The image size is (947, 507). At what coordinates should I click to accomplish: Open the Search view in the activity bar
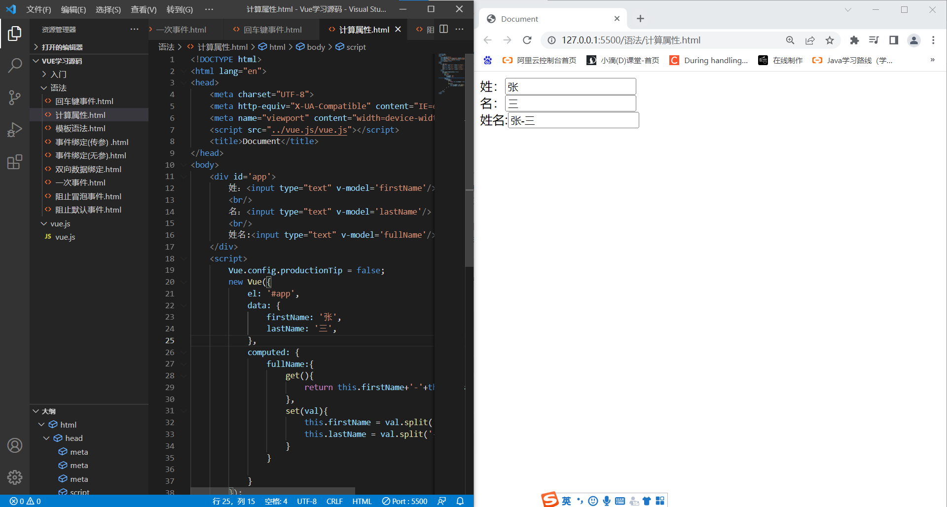tap(15, 65)
